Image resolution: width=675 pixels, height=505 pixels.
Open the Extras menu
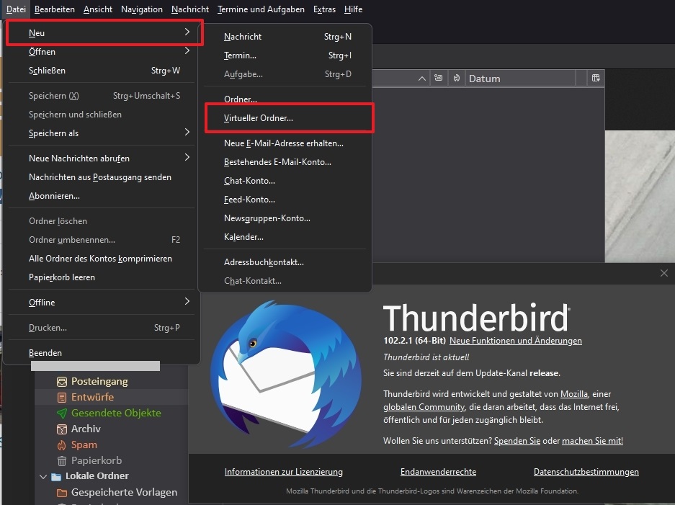click(324, 9)
